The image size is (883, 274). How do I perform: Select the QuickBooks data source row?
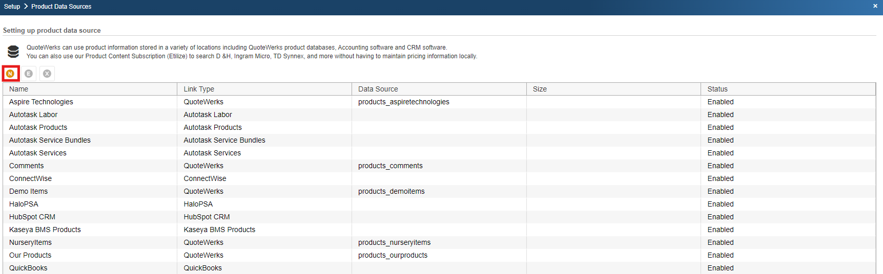[x=28, y=268]
